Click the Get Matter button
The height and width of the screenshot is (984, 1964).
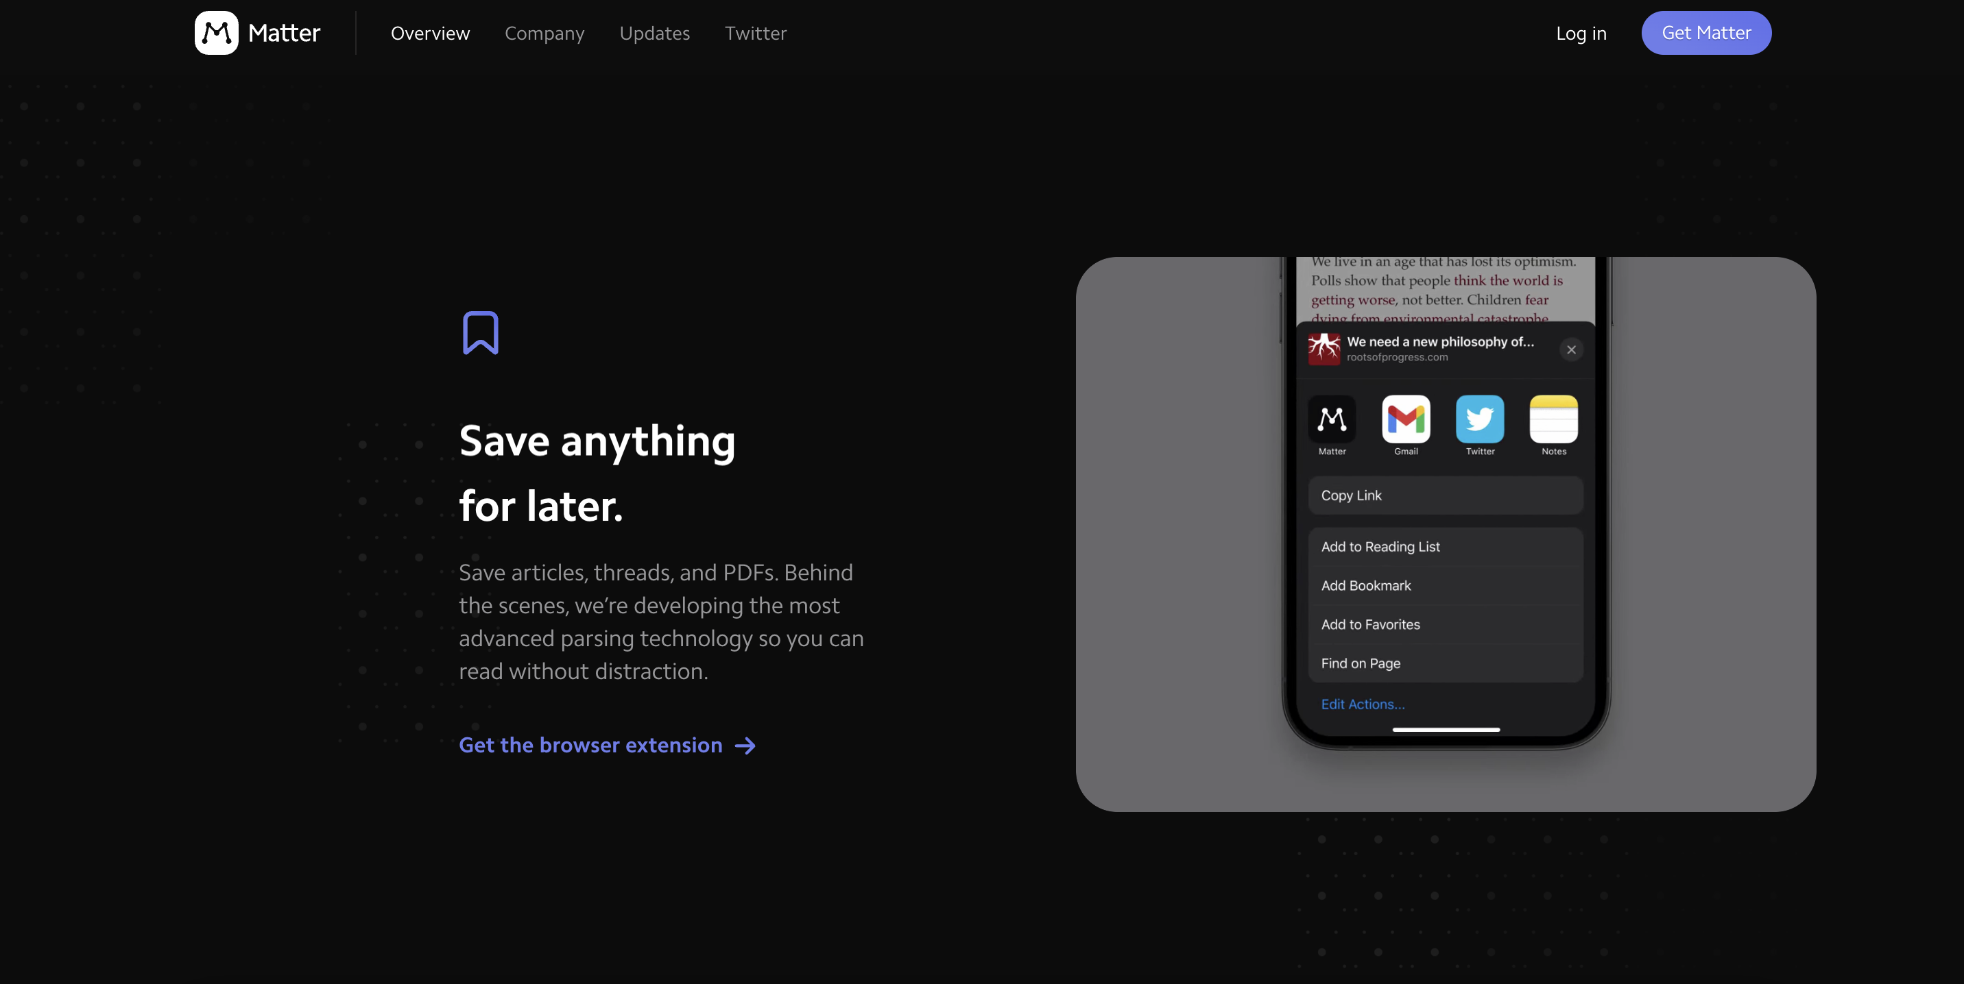pyautogui.click(x=1707, y=33)
